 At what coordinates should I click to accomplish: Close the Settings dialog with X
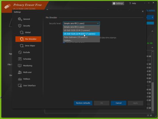coord(143,12)
